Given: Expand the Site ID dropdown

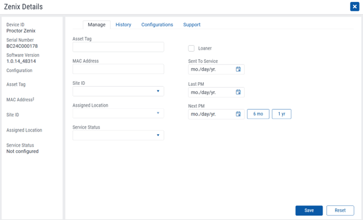Looking at the screenshot, I should coord(118,91).
